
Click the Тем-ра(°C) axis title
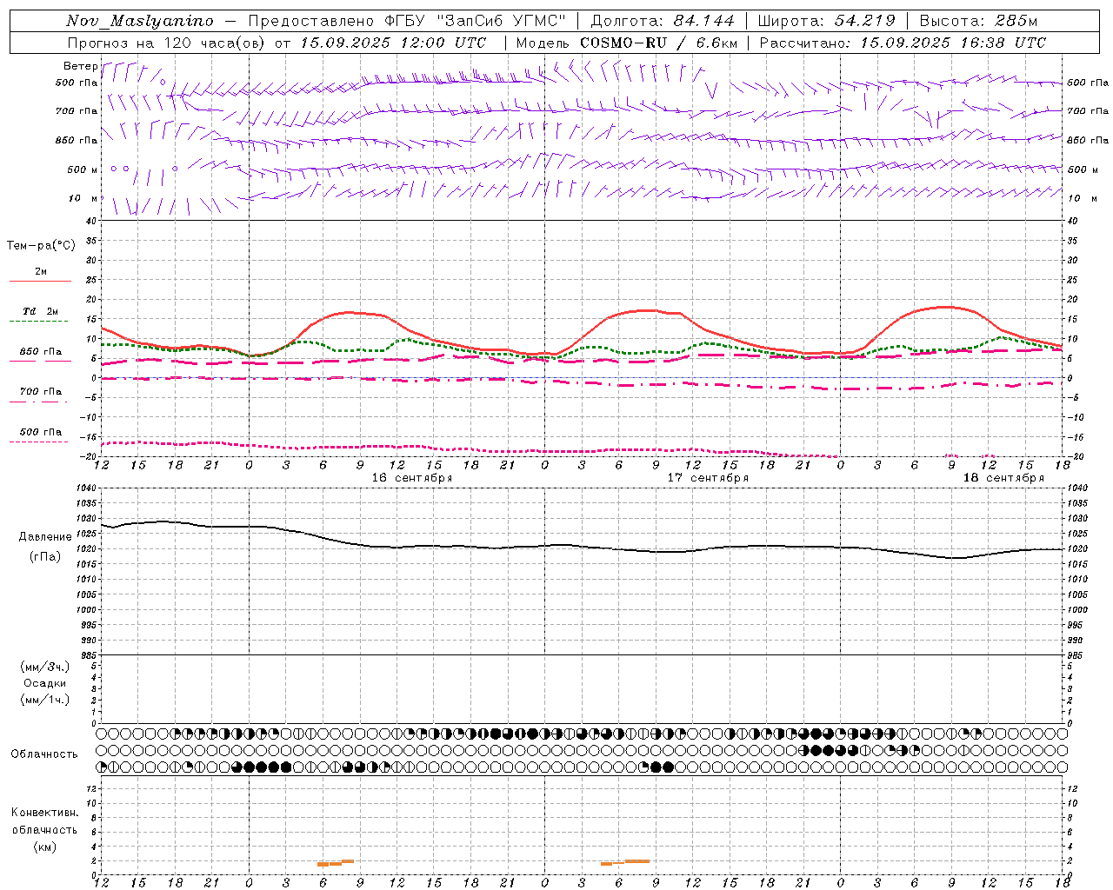coord(41,246)
